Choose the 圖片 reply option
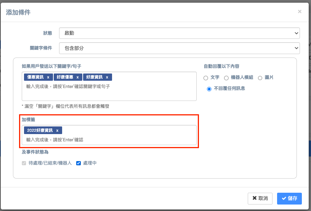This screenshot has height=211, width=311. point(260,78)
